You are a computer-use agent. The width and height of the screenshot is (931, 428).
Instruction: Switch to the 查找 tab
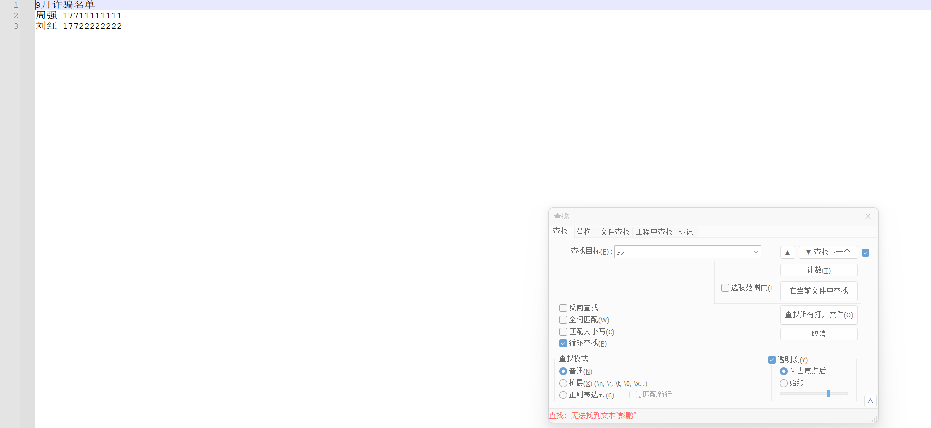point(560,231)
